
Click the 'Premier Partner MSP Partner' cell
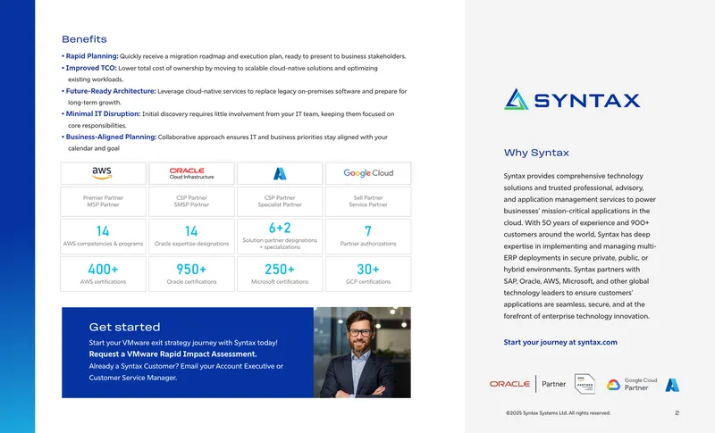point(103,201)
